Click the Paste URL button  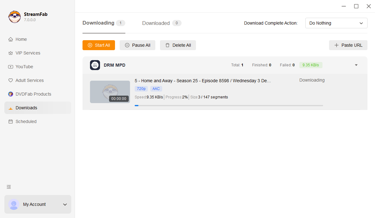[x=348, y=45]
